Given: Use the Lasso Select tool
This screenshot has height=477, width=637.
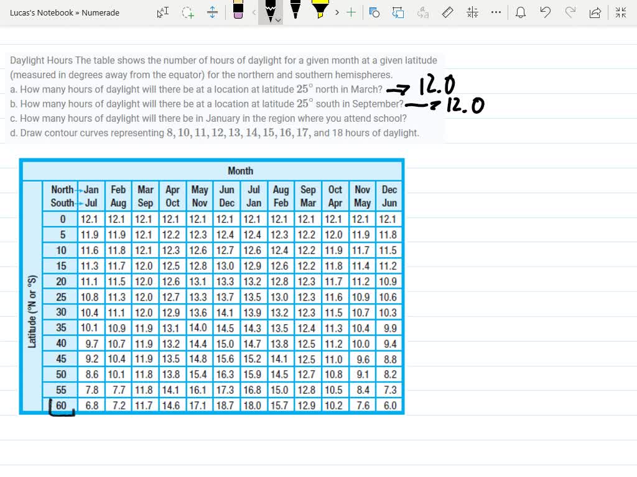Looking at the screenshot, I should 187,12.
